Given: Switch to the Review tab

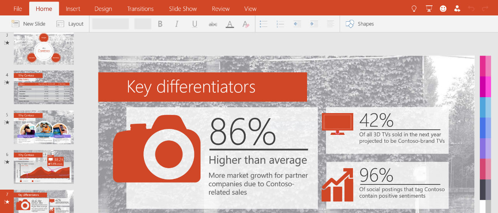Looking at the screenshot, I should click(221, 9).
